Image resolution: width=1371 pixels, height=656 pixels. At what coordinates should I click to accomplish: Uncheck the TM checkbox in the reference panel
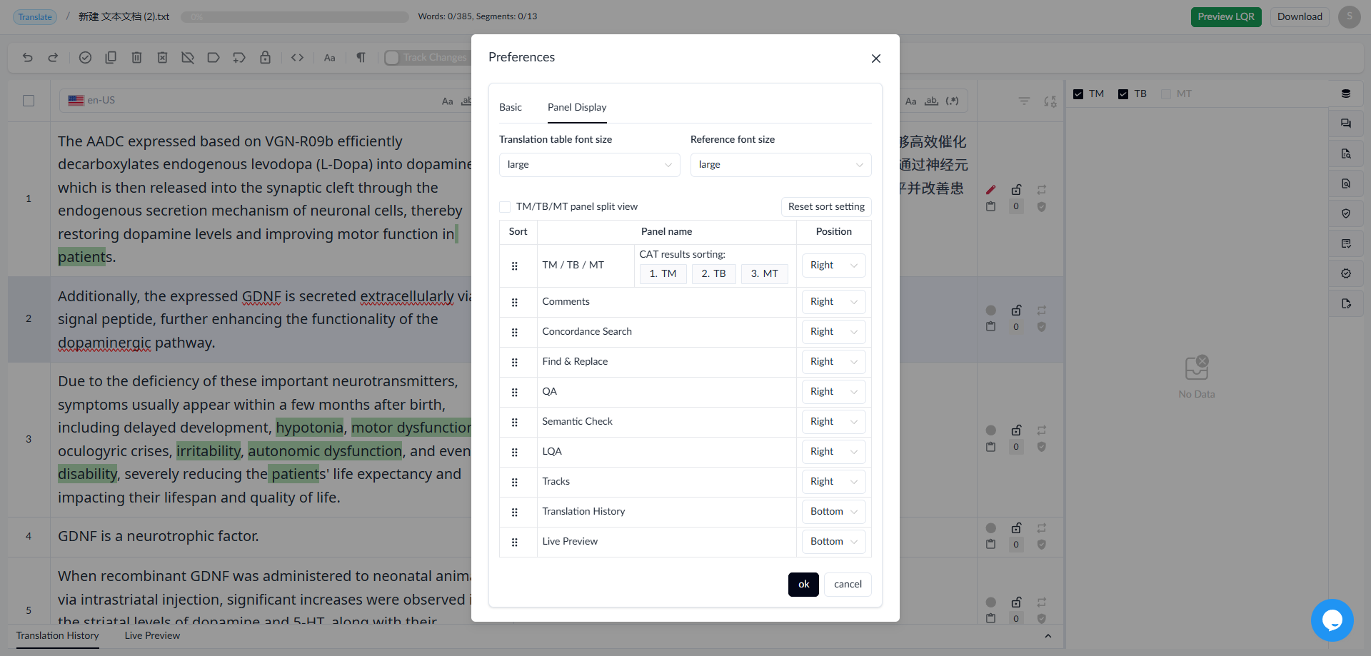(1078, 94)
